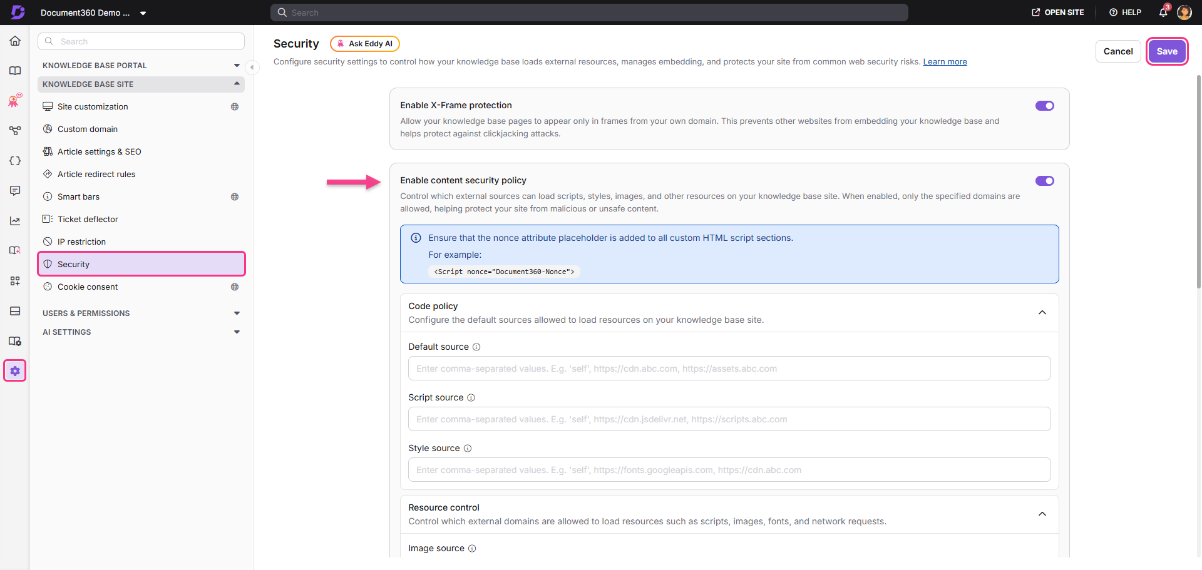This screenshot has width=1202, height=570.
Task: Open IP restriction settings
Action: pos(81,242)
